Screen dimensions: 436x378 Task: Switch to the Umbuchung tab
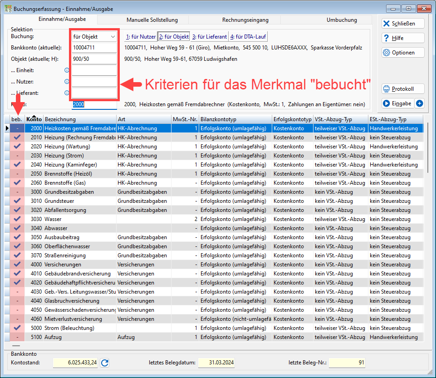[342, 20]
